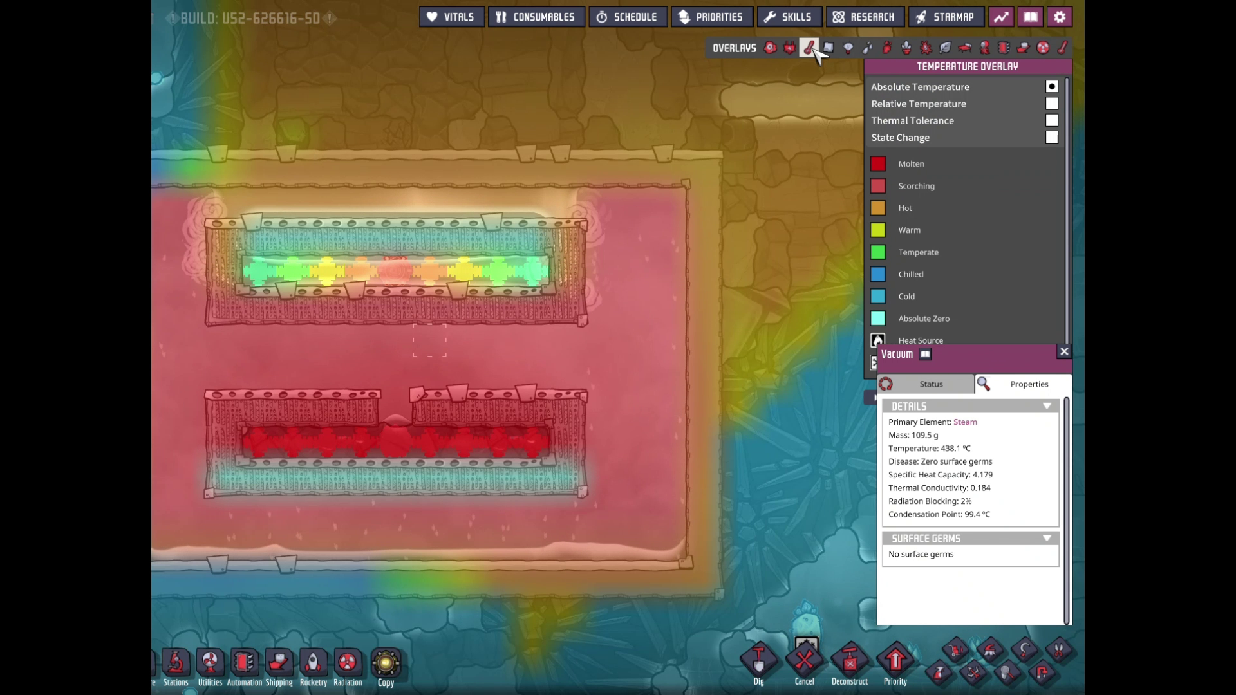Toggle the highlighted Temperature overlay icon
1236x695 pixels.
coord(809,48)
